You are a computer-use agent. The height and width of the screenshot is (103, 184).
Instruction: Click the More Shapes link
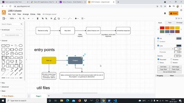[x=8, y=96]
